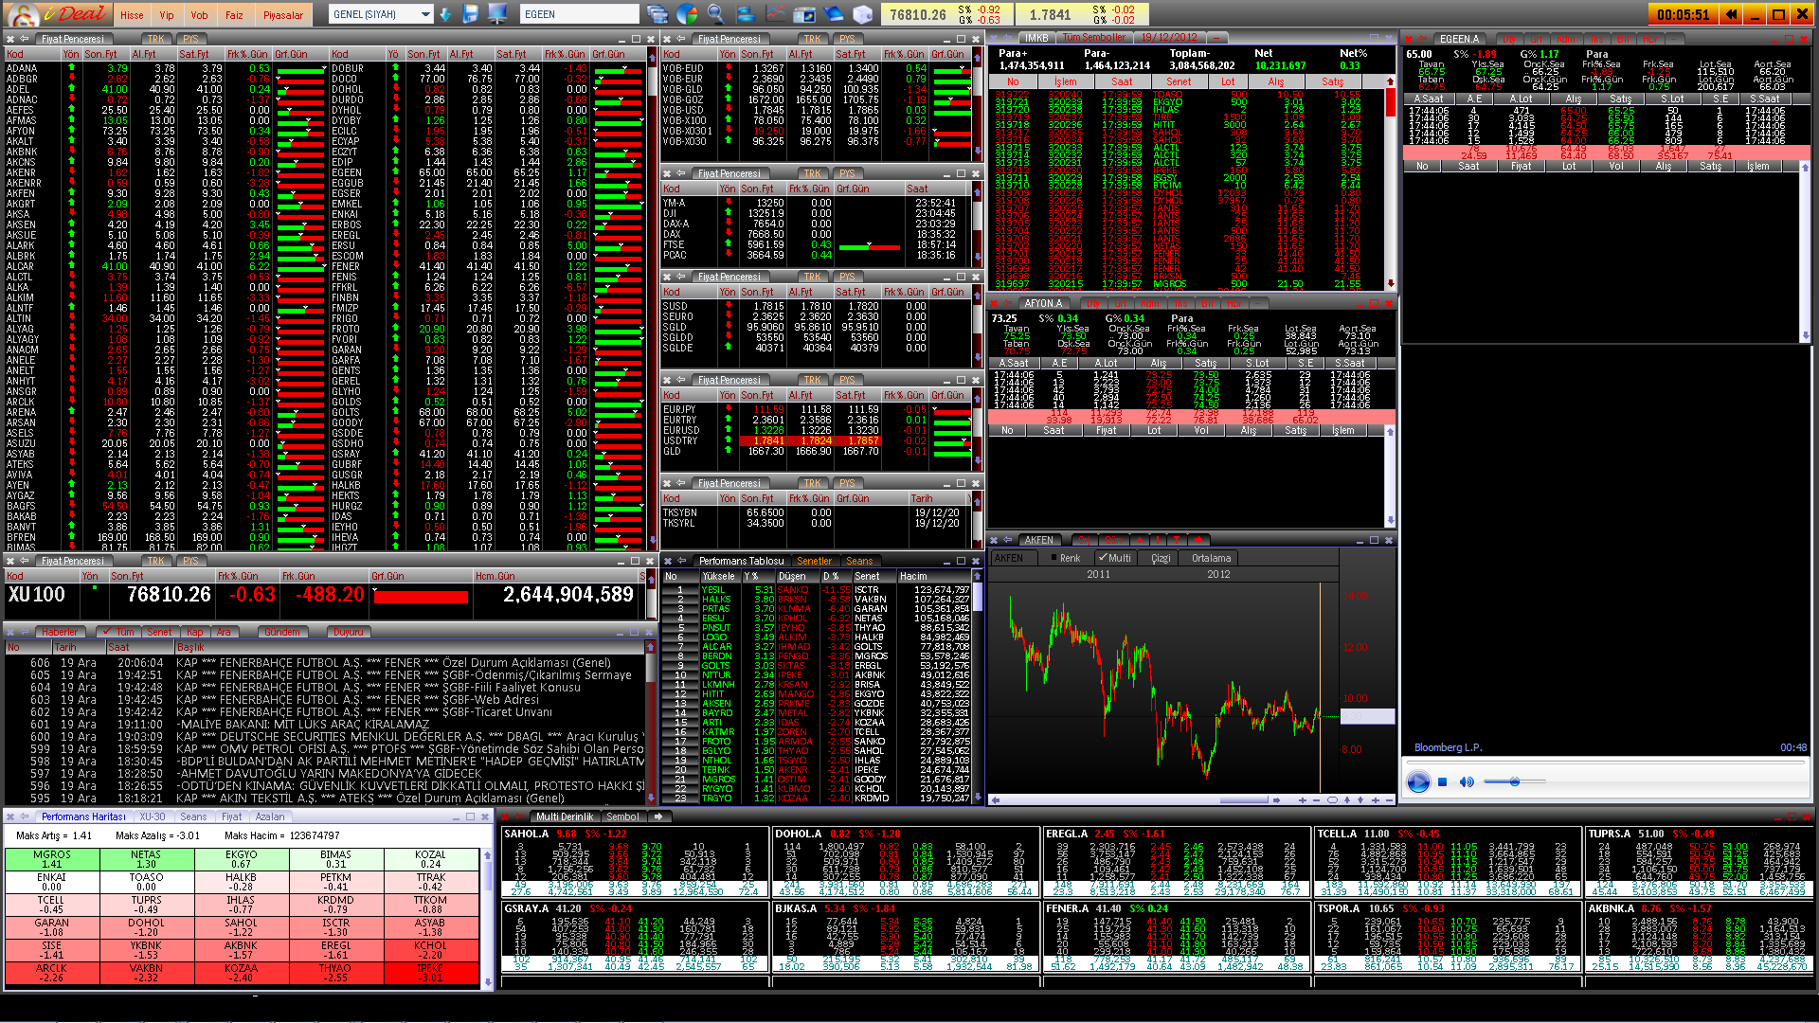
Task: Open the pie chart icon in toolbar
Action: point(687,14)
